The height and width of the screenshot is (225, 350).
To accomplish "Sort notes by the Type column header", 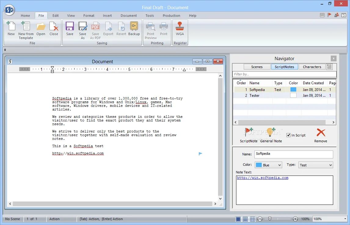I will [278, 83].
